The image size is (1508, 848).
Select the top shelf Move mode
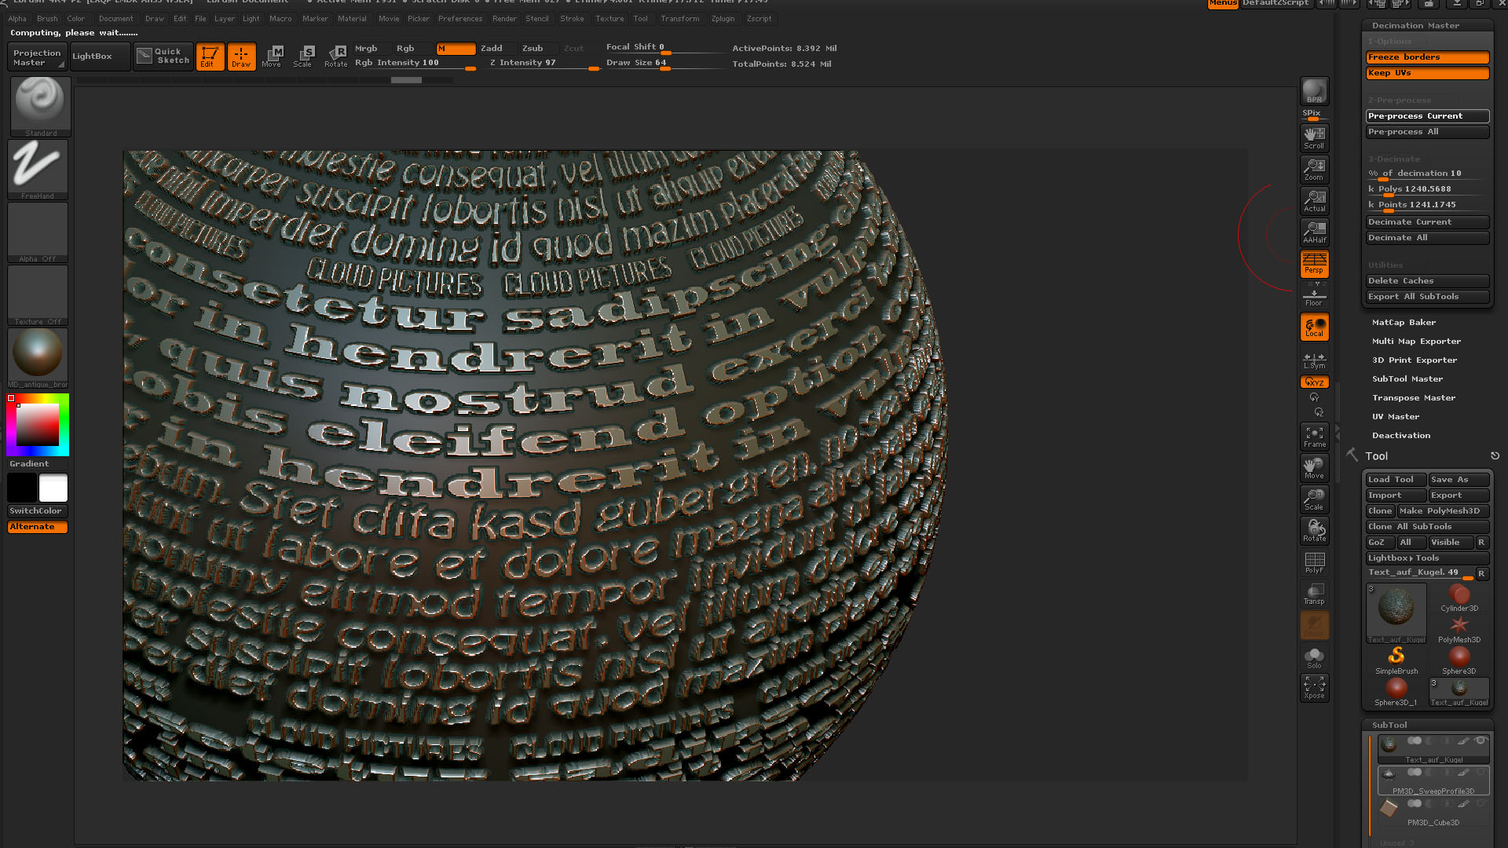(272, 57)
